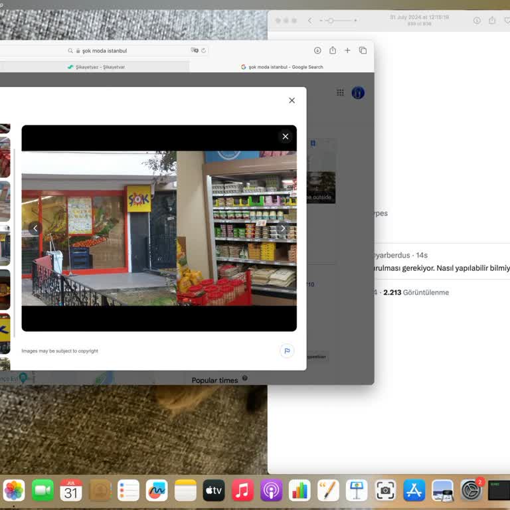Launch Apple TV from the dock
The image size is (510, 510).
tap(214, 491)
